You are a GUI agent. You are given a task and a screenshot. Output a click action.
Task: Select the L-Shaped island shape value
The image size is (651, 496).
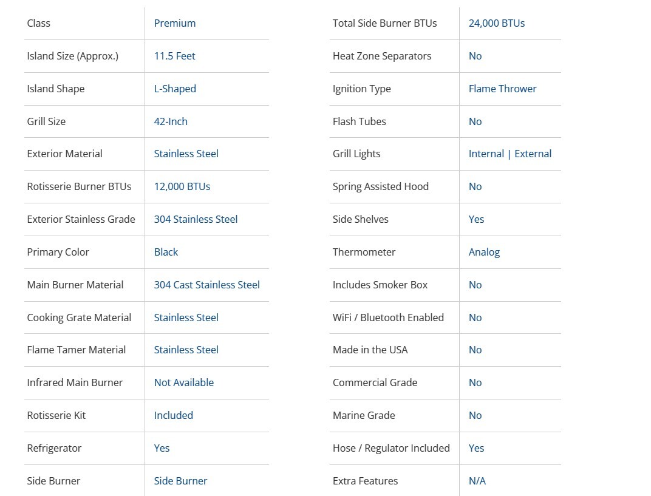[175, 89]
